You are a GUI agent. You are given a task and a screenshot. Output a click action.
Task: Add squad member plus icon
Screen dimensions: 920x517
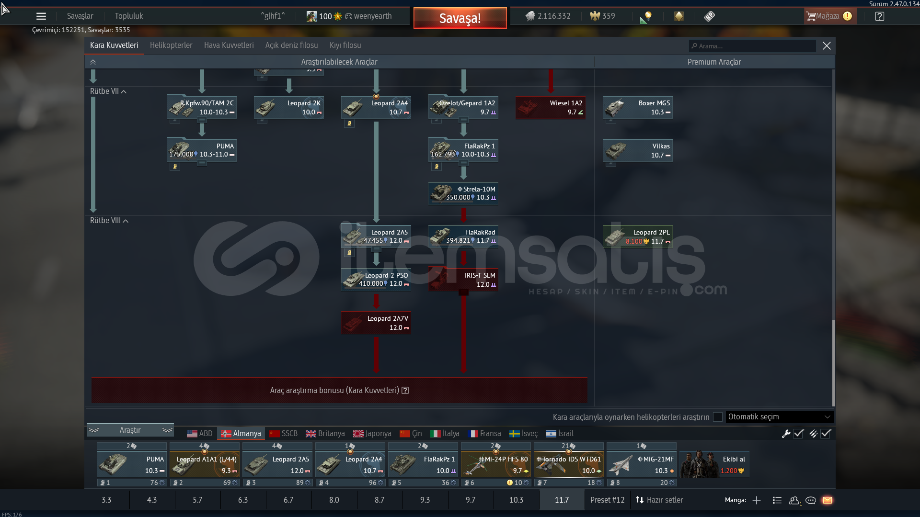coord(757,500)
